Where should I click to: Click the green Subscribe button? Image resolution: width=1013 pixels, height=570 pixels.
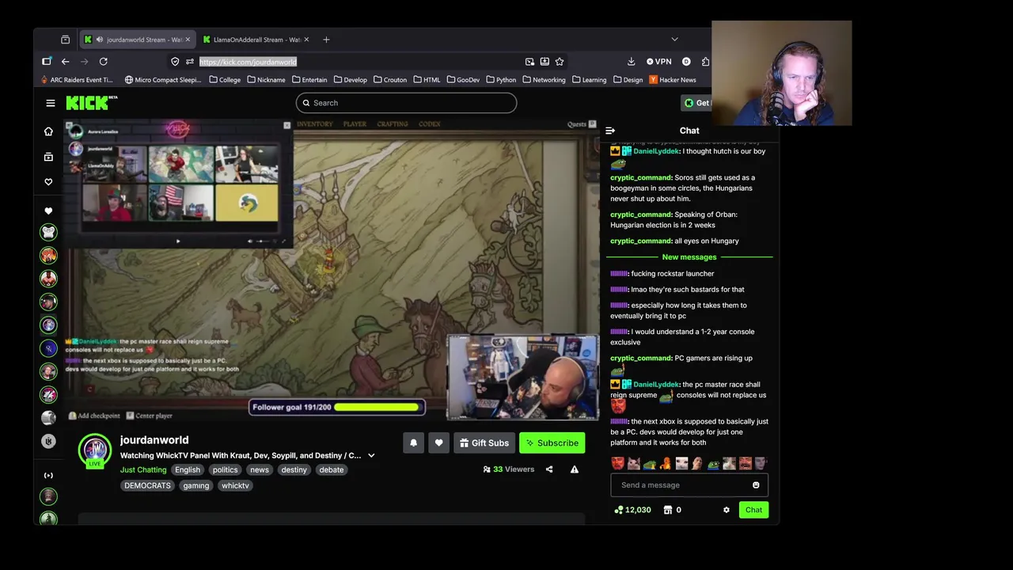552,443
